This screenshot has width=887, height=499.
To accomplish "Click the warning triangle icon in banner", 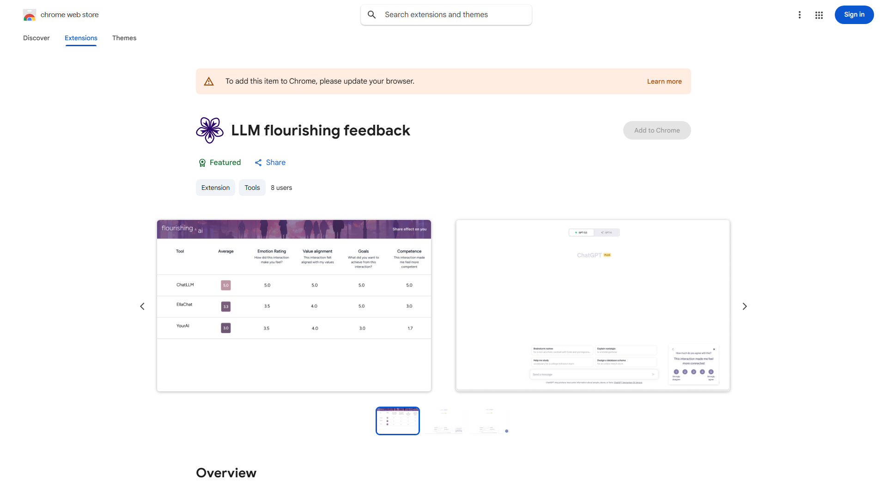I will pos(209,81).
